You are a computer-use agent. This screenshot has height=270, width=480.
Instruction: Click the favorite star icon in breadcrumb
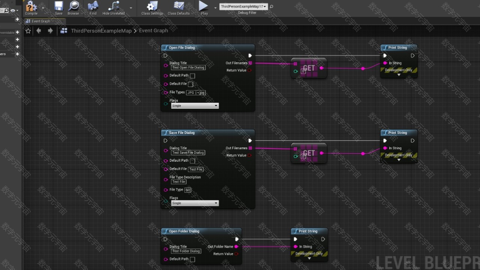[x=28, y=31]
